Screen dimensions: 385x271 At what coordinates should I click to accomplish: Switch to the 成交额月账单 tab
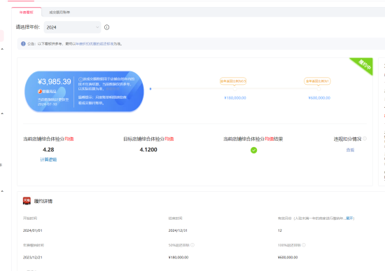coord(59,13)
